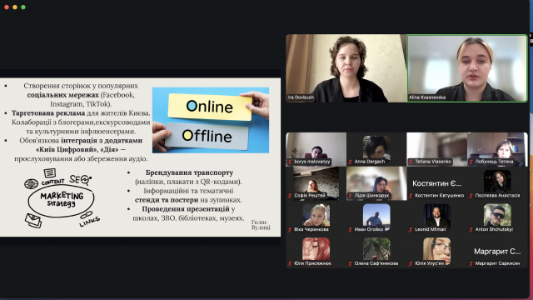The height and width of the screenshot is (300, 533).
Task: Click muted mic icon beside Олена Саф'янникова
Action: 350,263
